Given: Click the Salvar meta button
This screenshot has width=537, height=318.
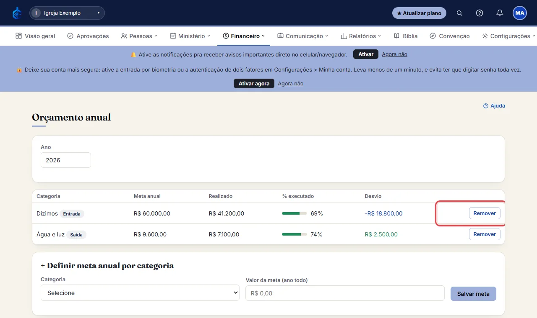Looking at the screenshot, I should pyautogui.click(x=473, y=294).
